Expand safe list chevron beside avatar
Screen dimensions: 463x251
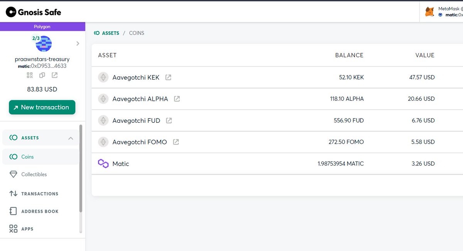78,44
